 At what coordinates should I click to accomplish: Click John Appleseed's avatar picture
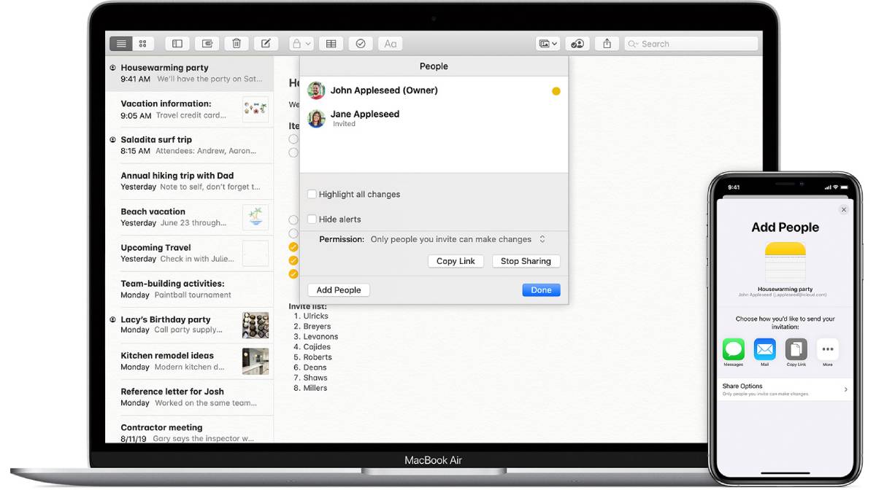click(316, 90)
